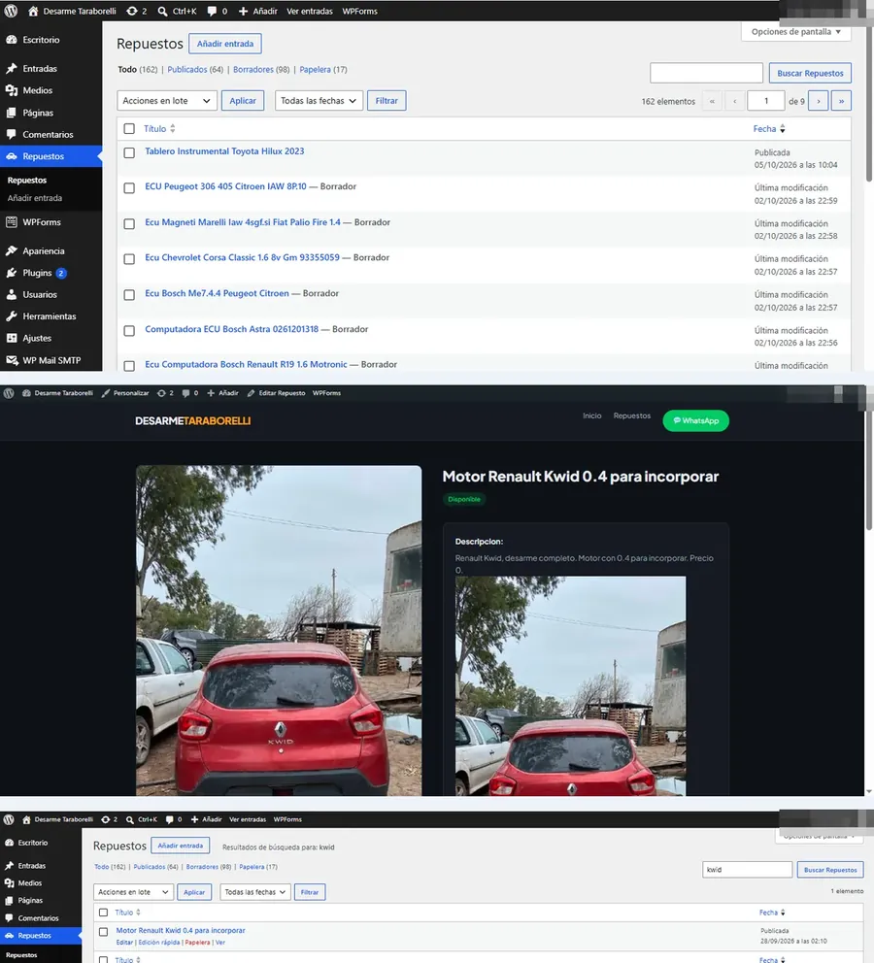The image size is (874, 963).
Task: Click Editar Repuesto pencil in front-end admin bar
Action: [277, 393]
